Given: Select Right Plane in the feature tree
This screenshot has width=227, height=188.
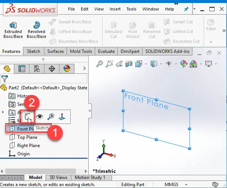Looking at the screenshot, I should [24, 146].
